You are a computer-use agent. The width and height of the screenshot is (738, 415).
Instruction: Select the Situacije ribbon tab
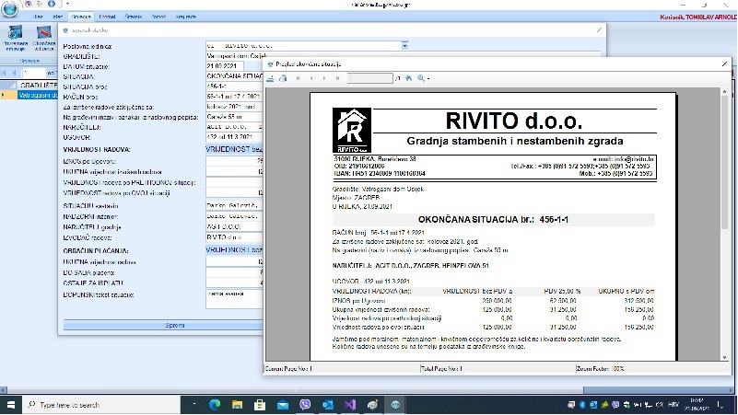coord(81,17)
